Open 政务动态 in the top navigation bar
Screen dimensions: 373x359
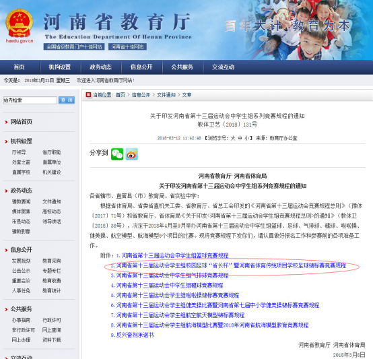tap(100, 67)
